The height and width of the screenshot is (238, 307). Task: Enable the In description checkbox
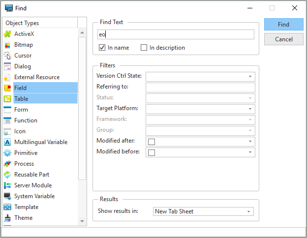point(144,48)
